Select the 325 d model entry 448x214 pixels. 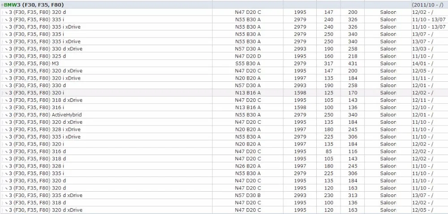point(38,56)
